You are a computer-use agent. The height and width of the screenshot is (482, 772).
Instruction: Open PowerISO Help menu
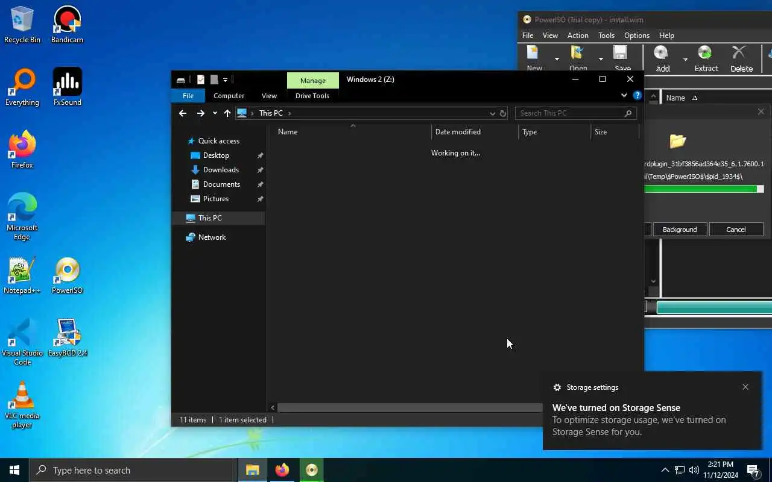pos(666,36)
